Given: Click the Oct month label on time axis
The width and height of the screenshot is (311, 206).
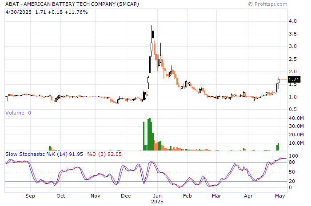Looking at the screenshot, I should tap(61, 196).
